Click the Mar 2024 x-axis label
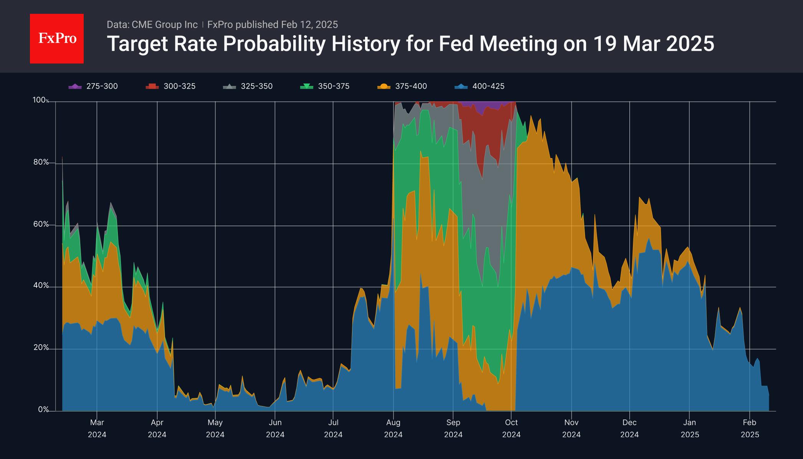This screenshot has height=459, width=803. pyautogui.click(x=97, y=428)
